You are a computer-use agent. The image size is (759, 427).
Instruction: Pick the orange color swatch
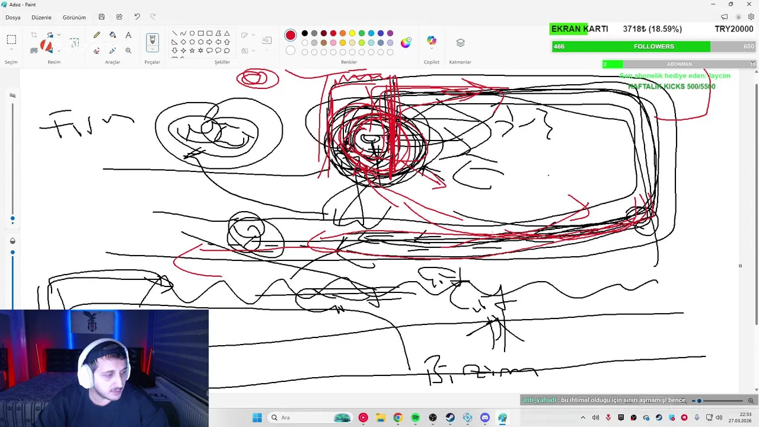point(343,33)
